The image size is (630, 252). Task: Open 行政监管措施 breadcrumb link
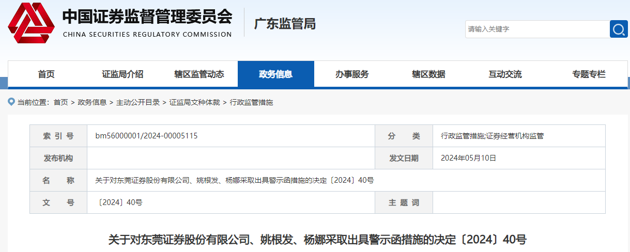251,102
